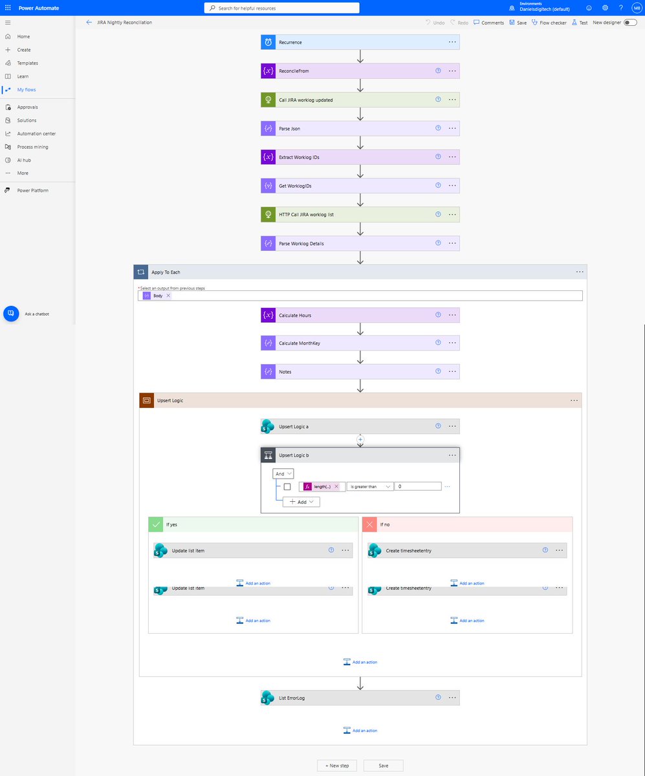Open the condition row ellipsis options
Screen dimensions: 645x776
pos(447,486)
